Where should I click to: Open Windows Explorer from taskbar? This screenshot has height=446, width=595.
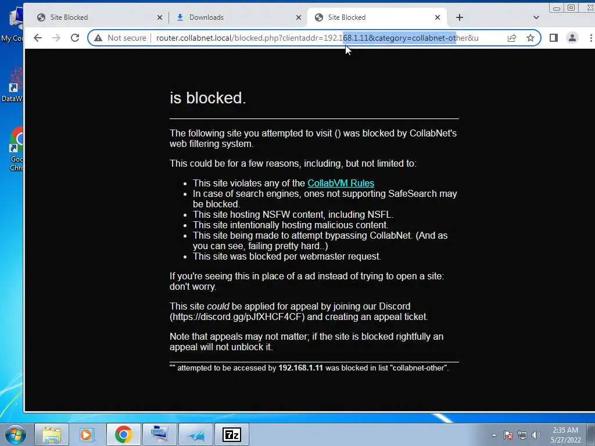52,434
